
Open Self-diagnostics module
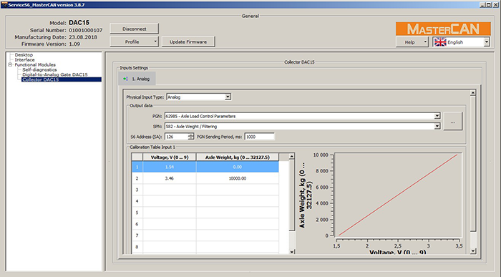39,69
